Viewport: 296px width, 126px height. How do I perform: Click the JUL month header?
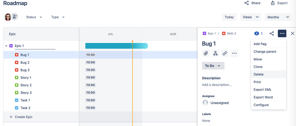[111, 34]
